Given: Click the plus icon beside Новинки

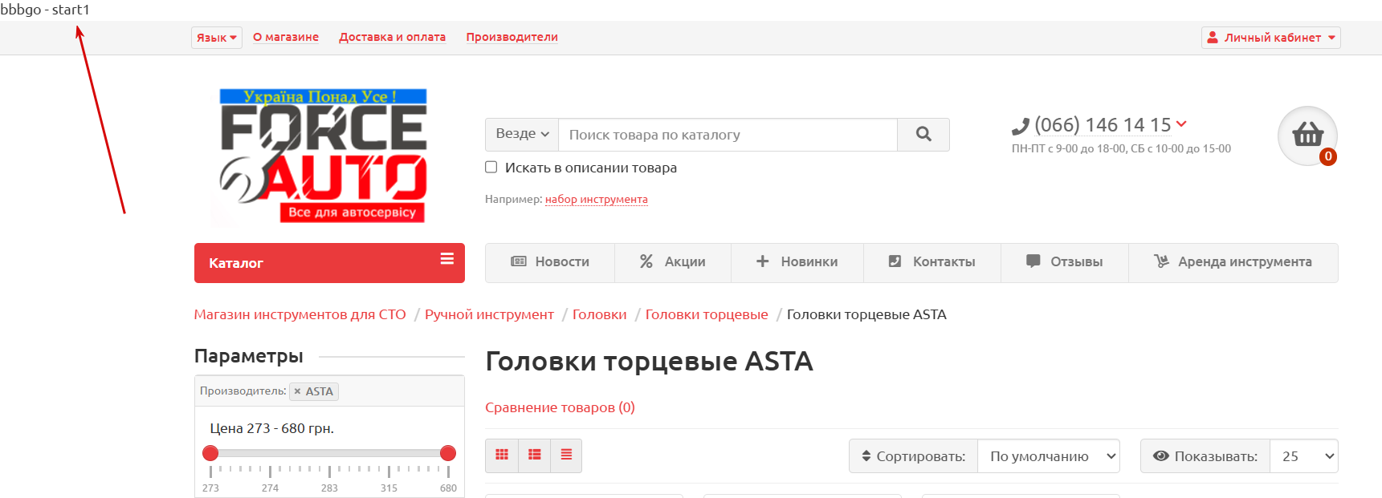Looking at the screenshot, I should click(763, 261).
